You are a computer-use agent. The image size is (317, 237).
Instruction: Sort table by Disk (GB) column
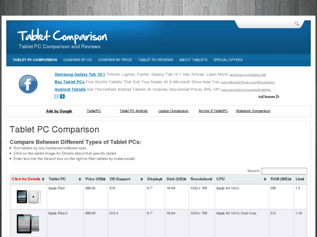177,179
